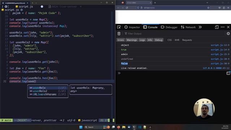The image size is (231, 130).
Task: Close the 127.0.0.1 browser tab
Action: click(x=151, y=3)
